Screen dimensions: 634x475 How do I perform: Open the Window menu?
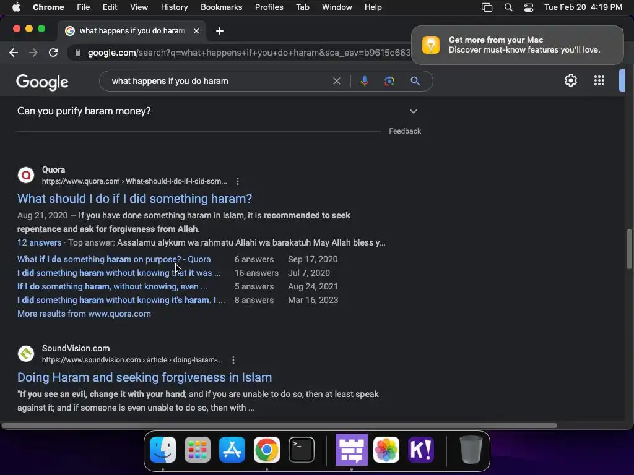[x=337, y=7]
